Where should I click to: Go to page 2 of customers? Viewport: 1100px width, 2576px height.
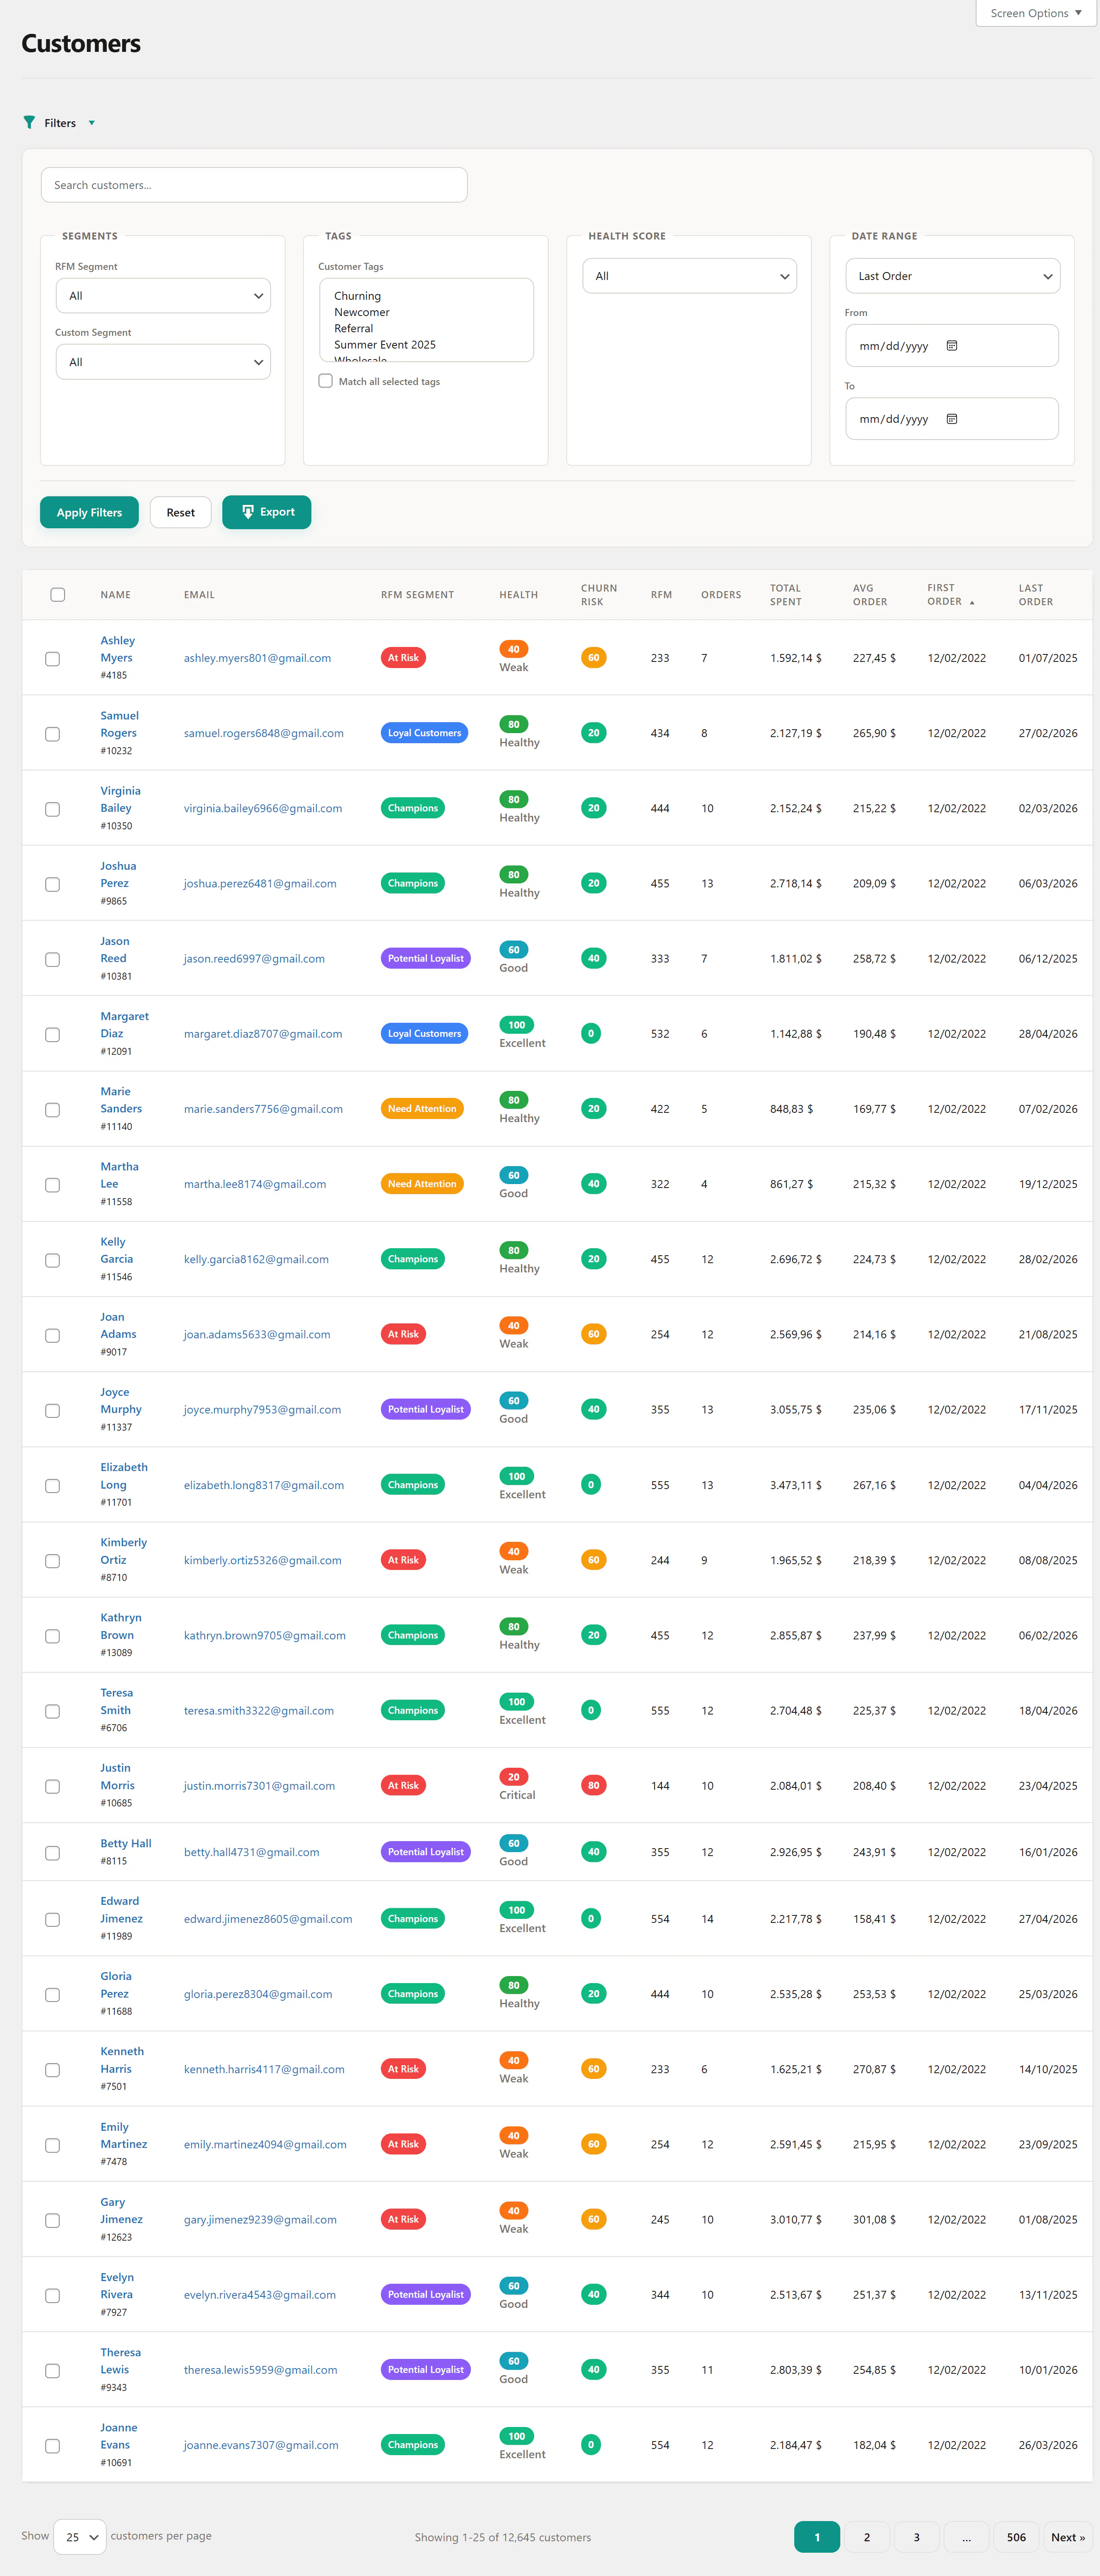tap(867, 2537)
